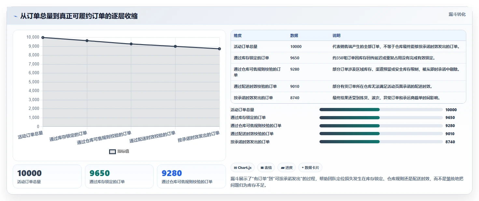Click the chart point above 通过仓库可售规则校验的订单
This screenshot has width=479, height=201.
click(131, 44)
